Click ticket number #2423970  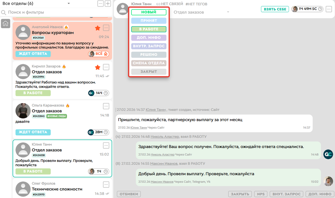coord(39,194)
